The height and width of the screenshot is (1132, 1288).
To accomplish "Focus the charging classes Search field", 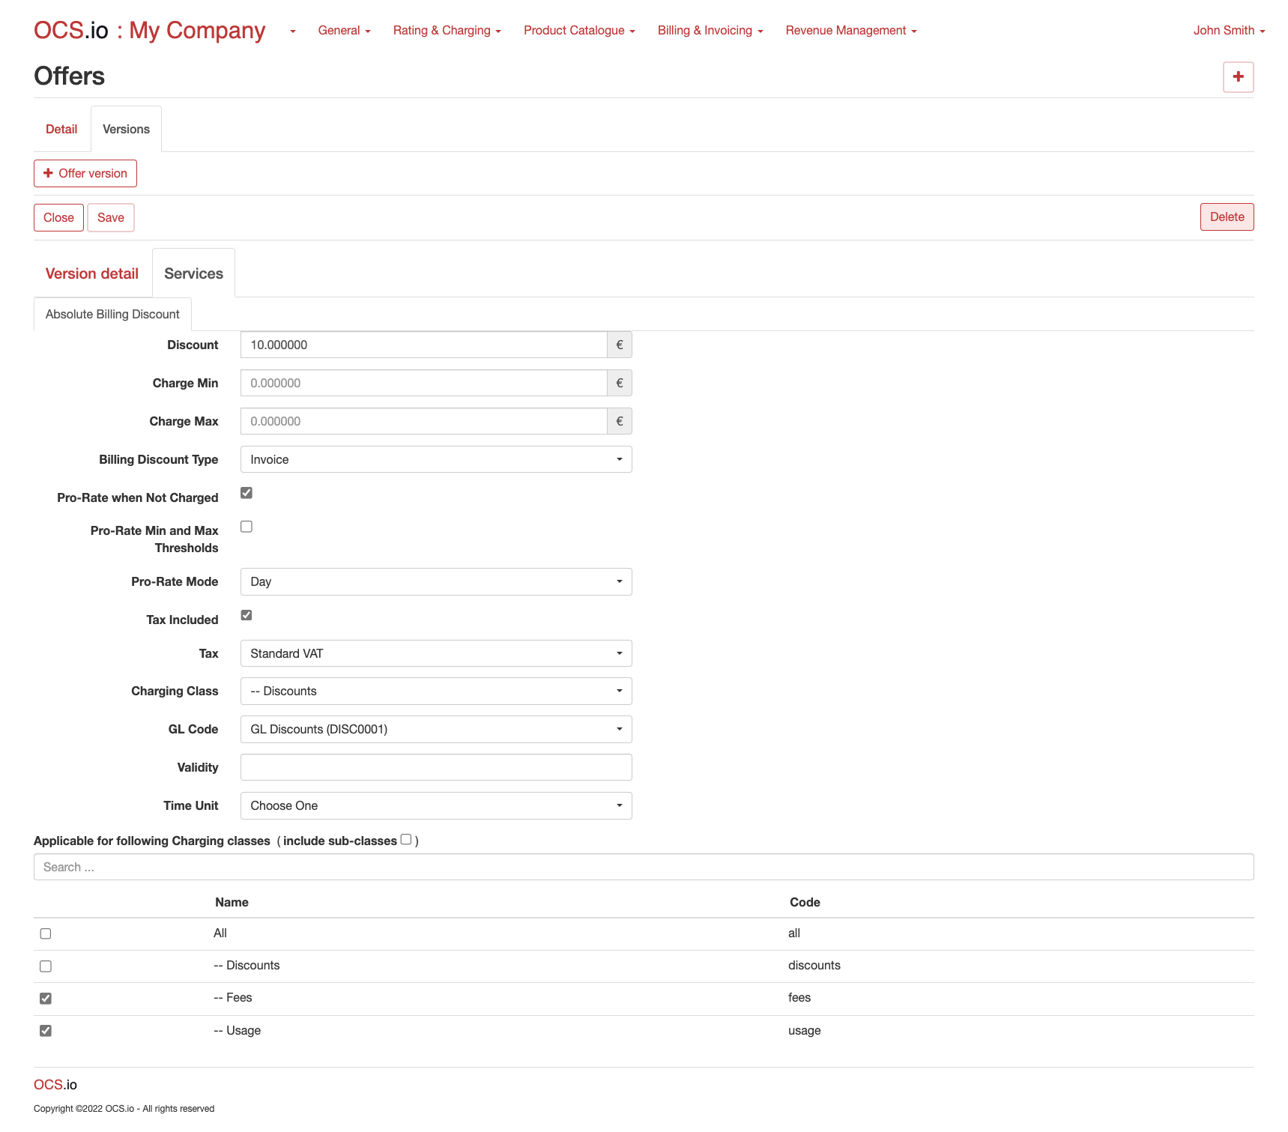I will [643, 867].
